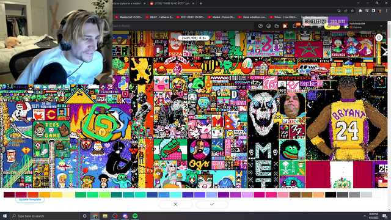Open Windows Start menu
The height and width of the screenshot is (220, 391).
[5, 216]
